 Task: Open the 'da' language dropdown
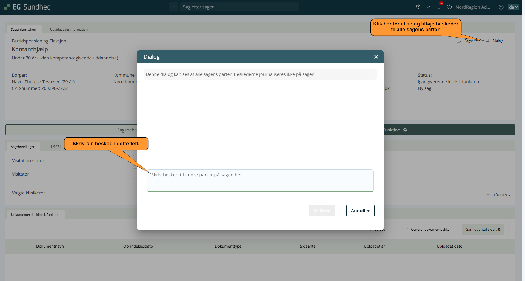(513, 7)
